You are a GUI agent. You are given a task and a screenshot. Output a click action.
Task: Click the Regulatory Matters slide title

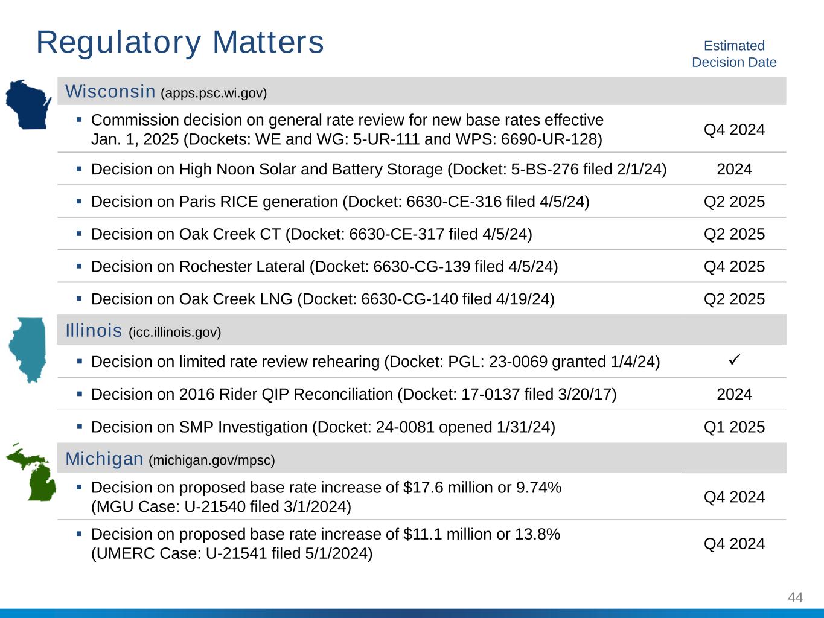point(180,43)
